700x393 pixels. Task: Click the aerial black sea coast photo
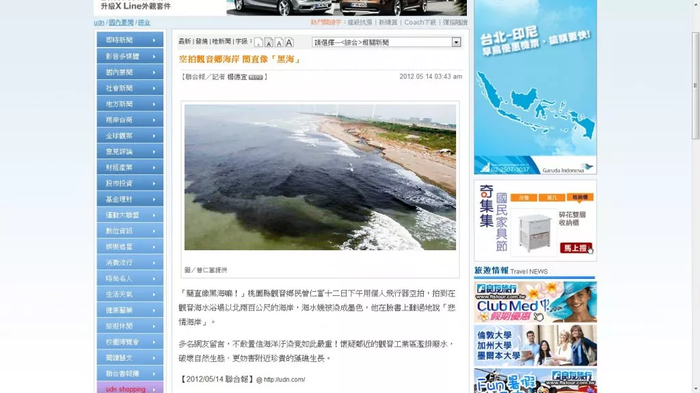(x=320, y=177)
